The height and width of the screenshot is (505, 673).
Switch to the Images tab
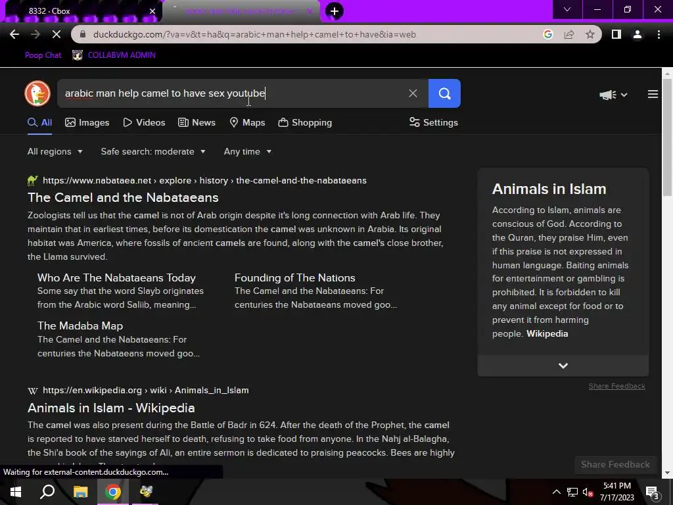click(x=87, y=123)
